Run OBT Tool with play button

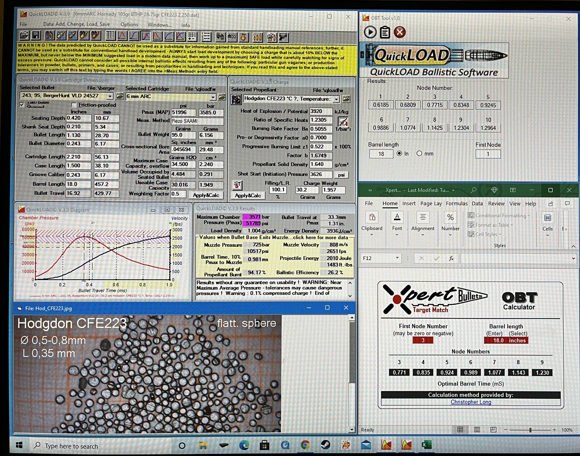coord(370,32)
